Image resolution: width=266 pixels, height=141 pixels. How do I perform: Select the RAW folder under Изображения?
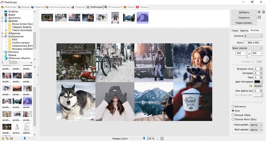[x=14, y=40]
